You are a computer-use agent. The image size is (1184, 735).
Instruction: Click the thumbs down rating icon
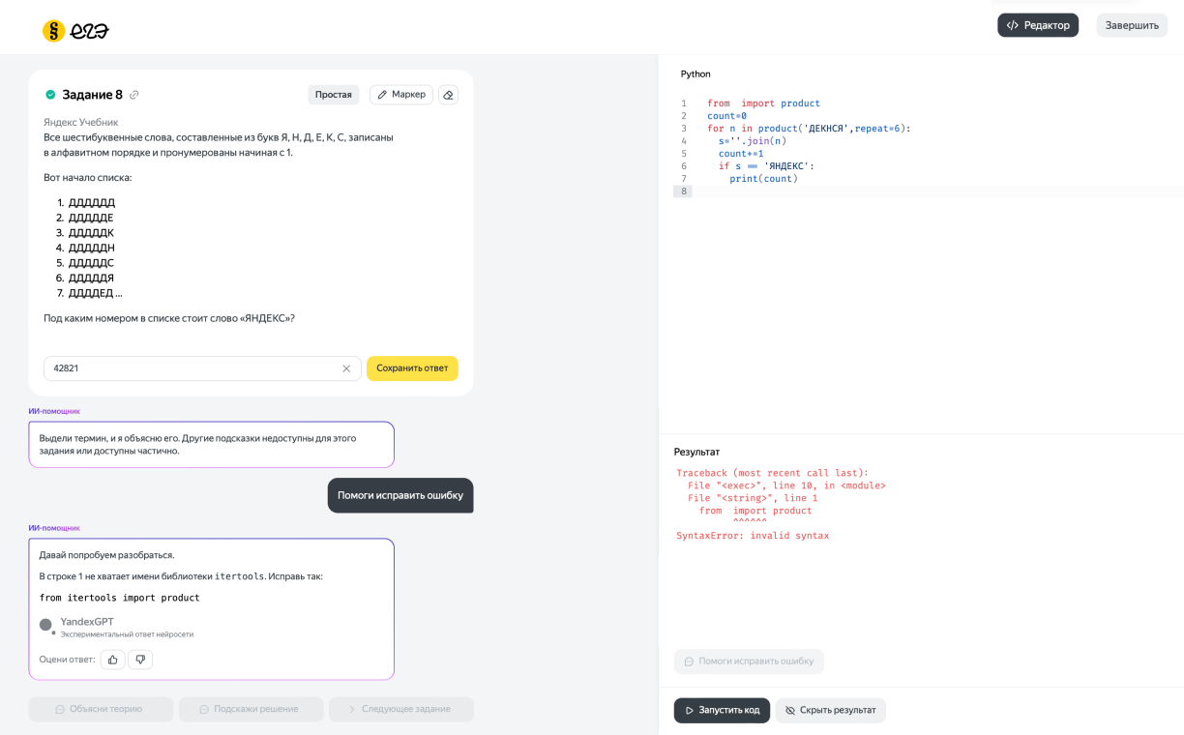pos(140,660)
